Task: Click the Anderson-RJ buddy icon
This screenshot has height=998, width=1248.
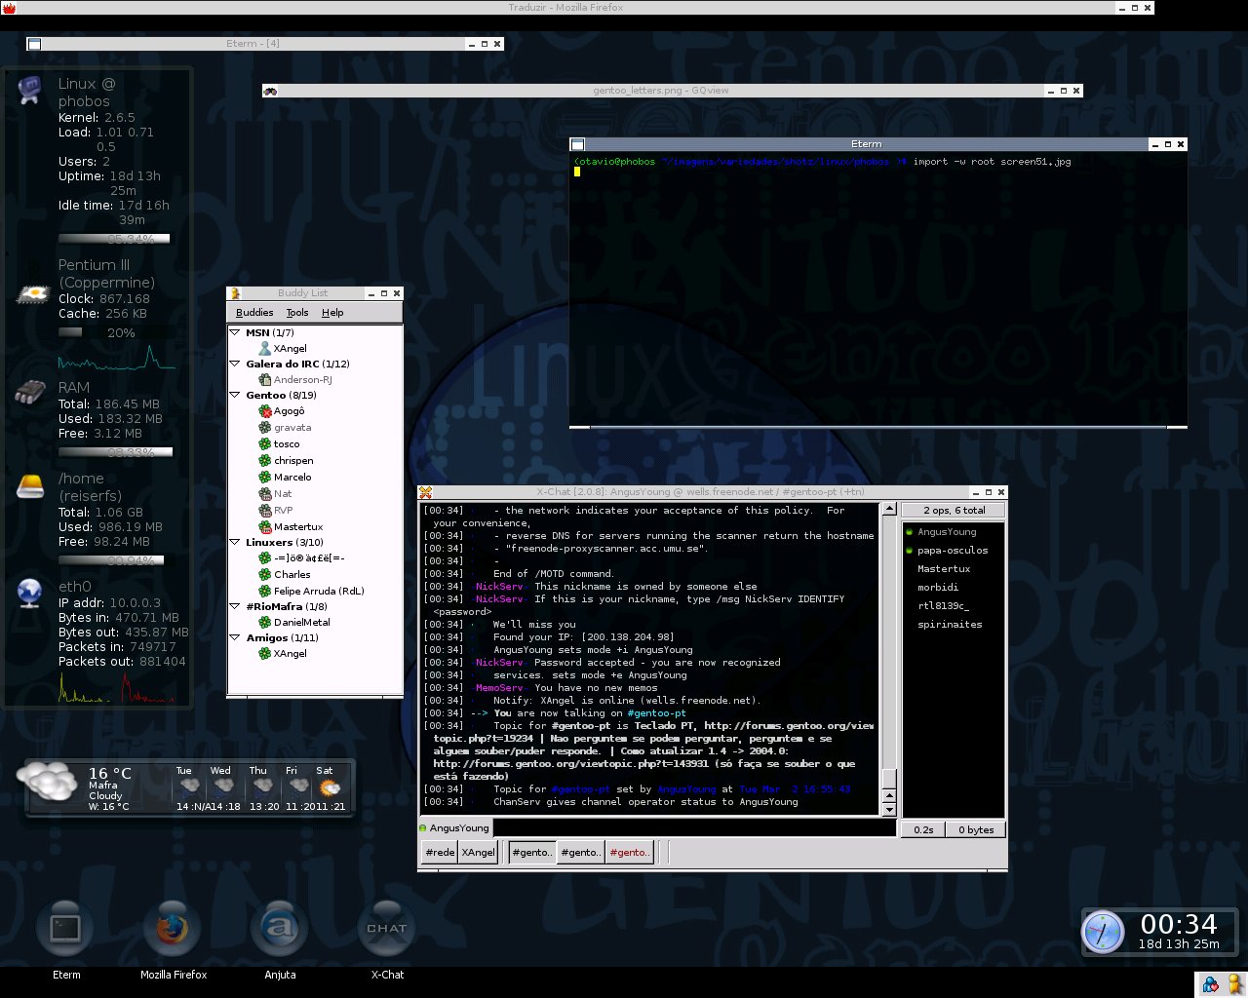Action: 264,379
